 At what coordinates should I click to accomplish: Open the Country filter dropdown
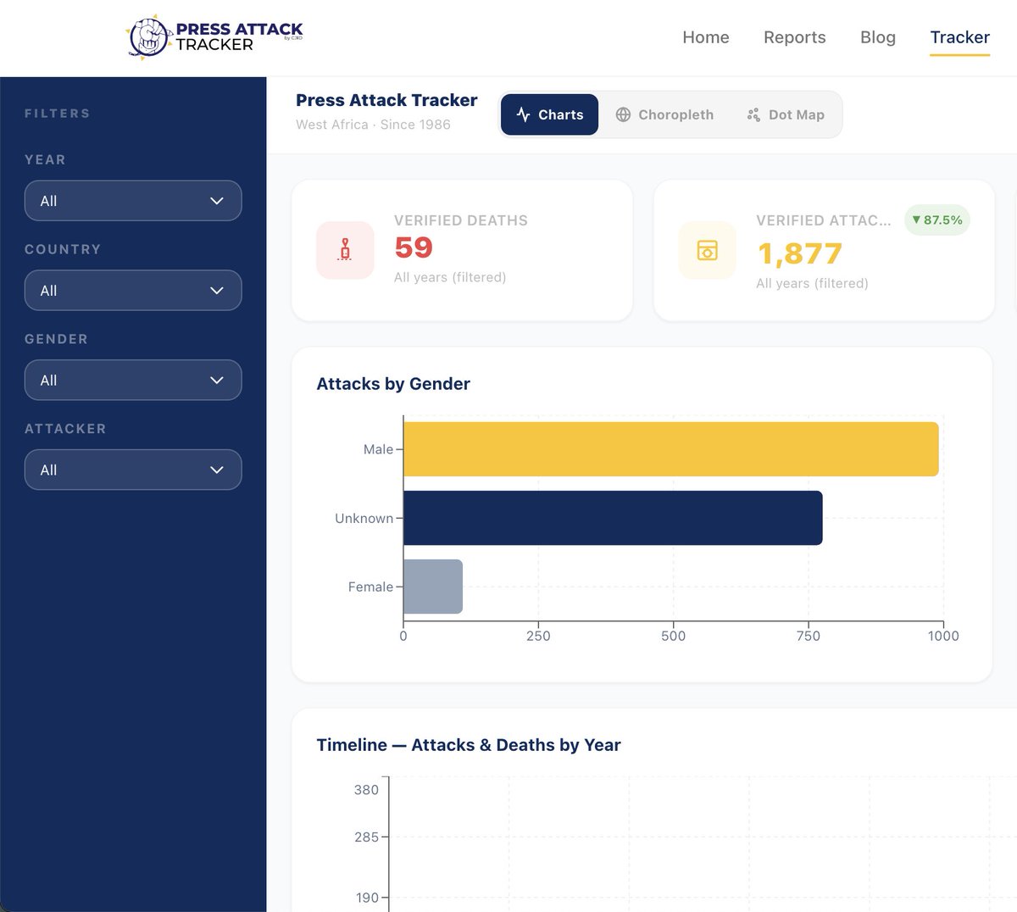(x=133, y=291)
